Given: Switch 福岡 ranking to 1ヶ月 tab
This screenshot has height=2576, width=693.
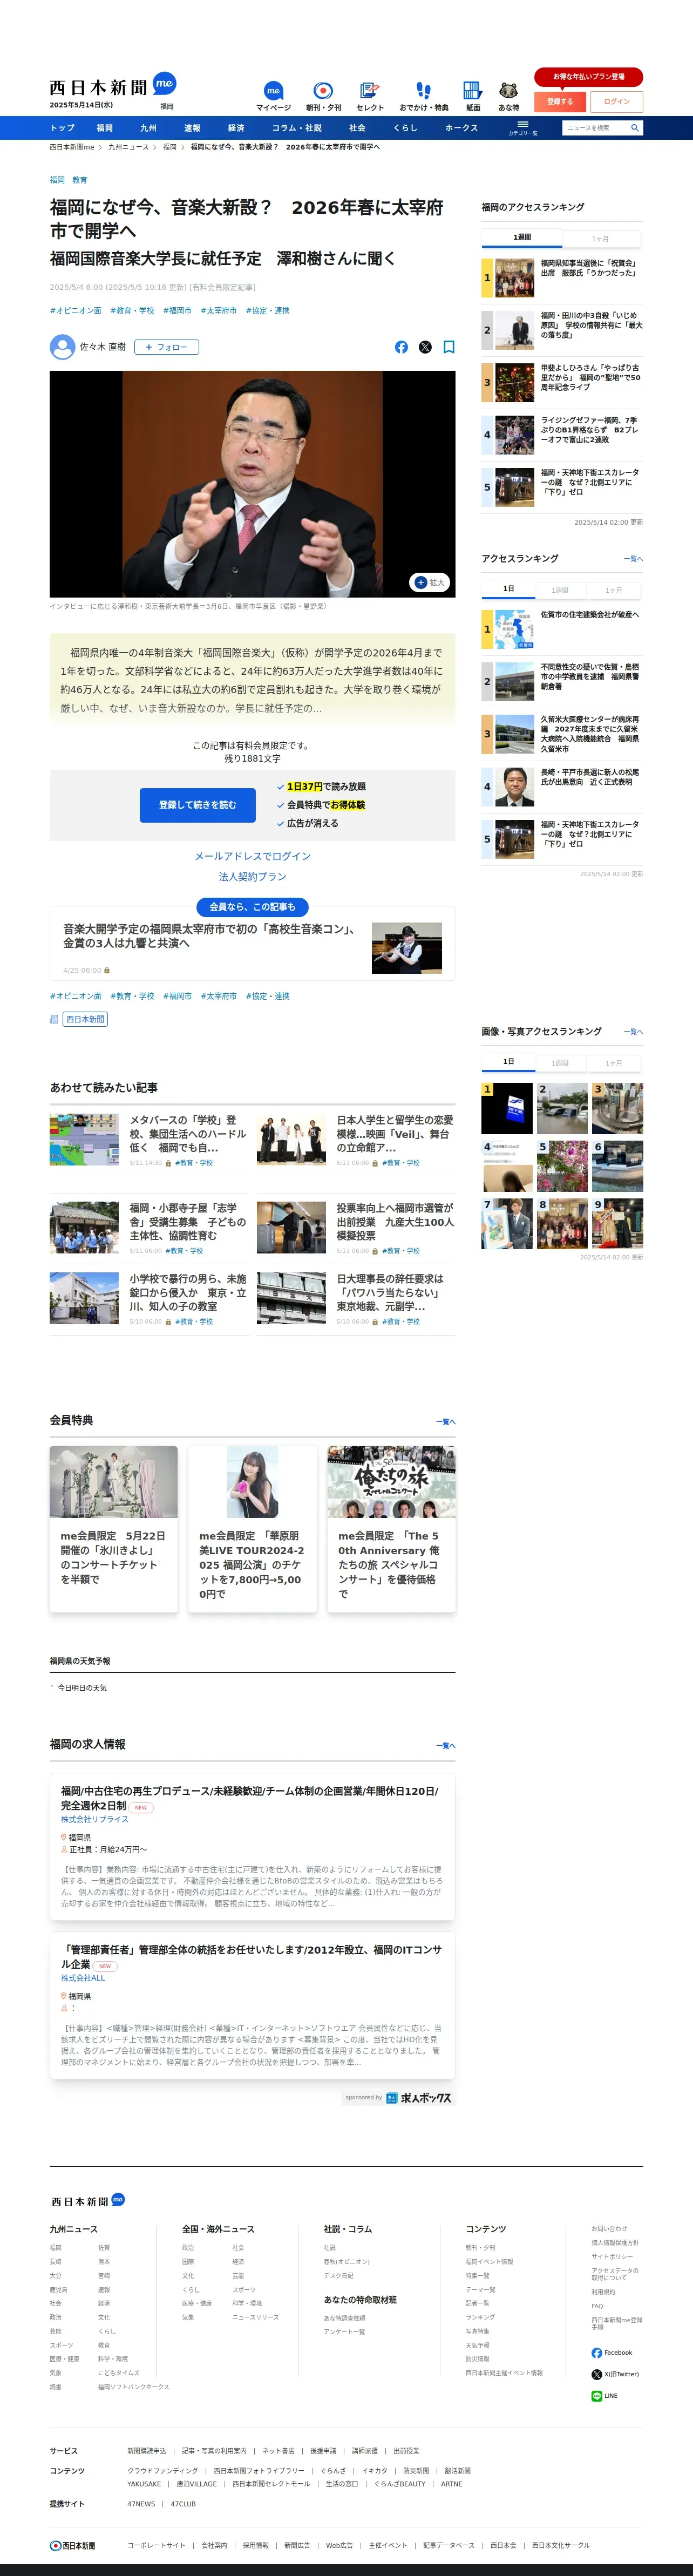Looking at the screenshot, I should click(600, 238).
